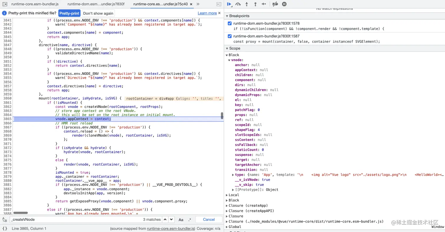
Task: Click line number 3860 in gutter
Action: [x=7, y=99]
